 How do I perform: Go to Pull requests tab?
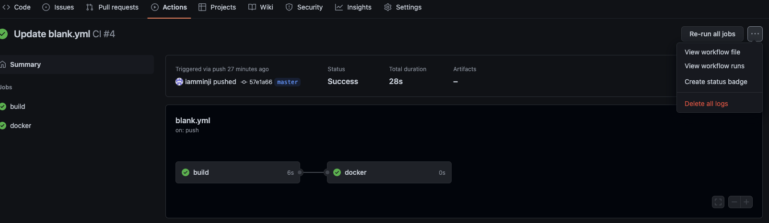(x=112, y=7)
